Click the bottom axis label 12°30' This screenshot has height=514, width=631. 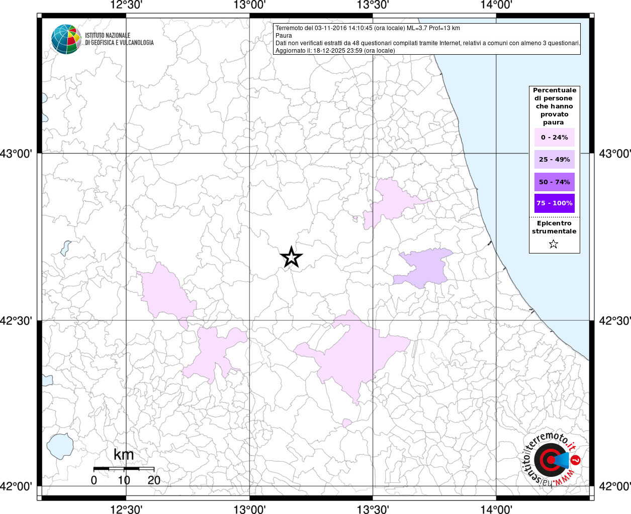point(126,509)
